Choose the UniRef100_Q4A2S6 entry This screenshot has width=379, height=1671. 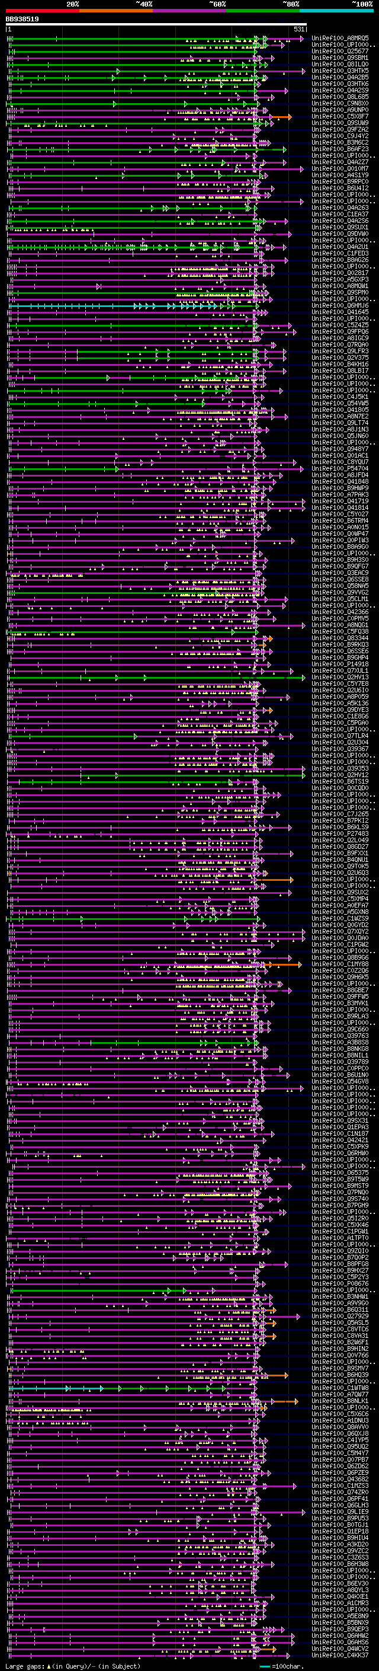(340, 221)
